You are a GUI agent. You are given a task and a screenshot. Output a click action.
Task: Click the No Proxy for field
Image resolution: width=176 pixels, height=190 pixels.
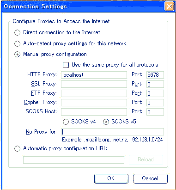(x=112, y=132)
